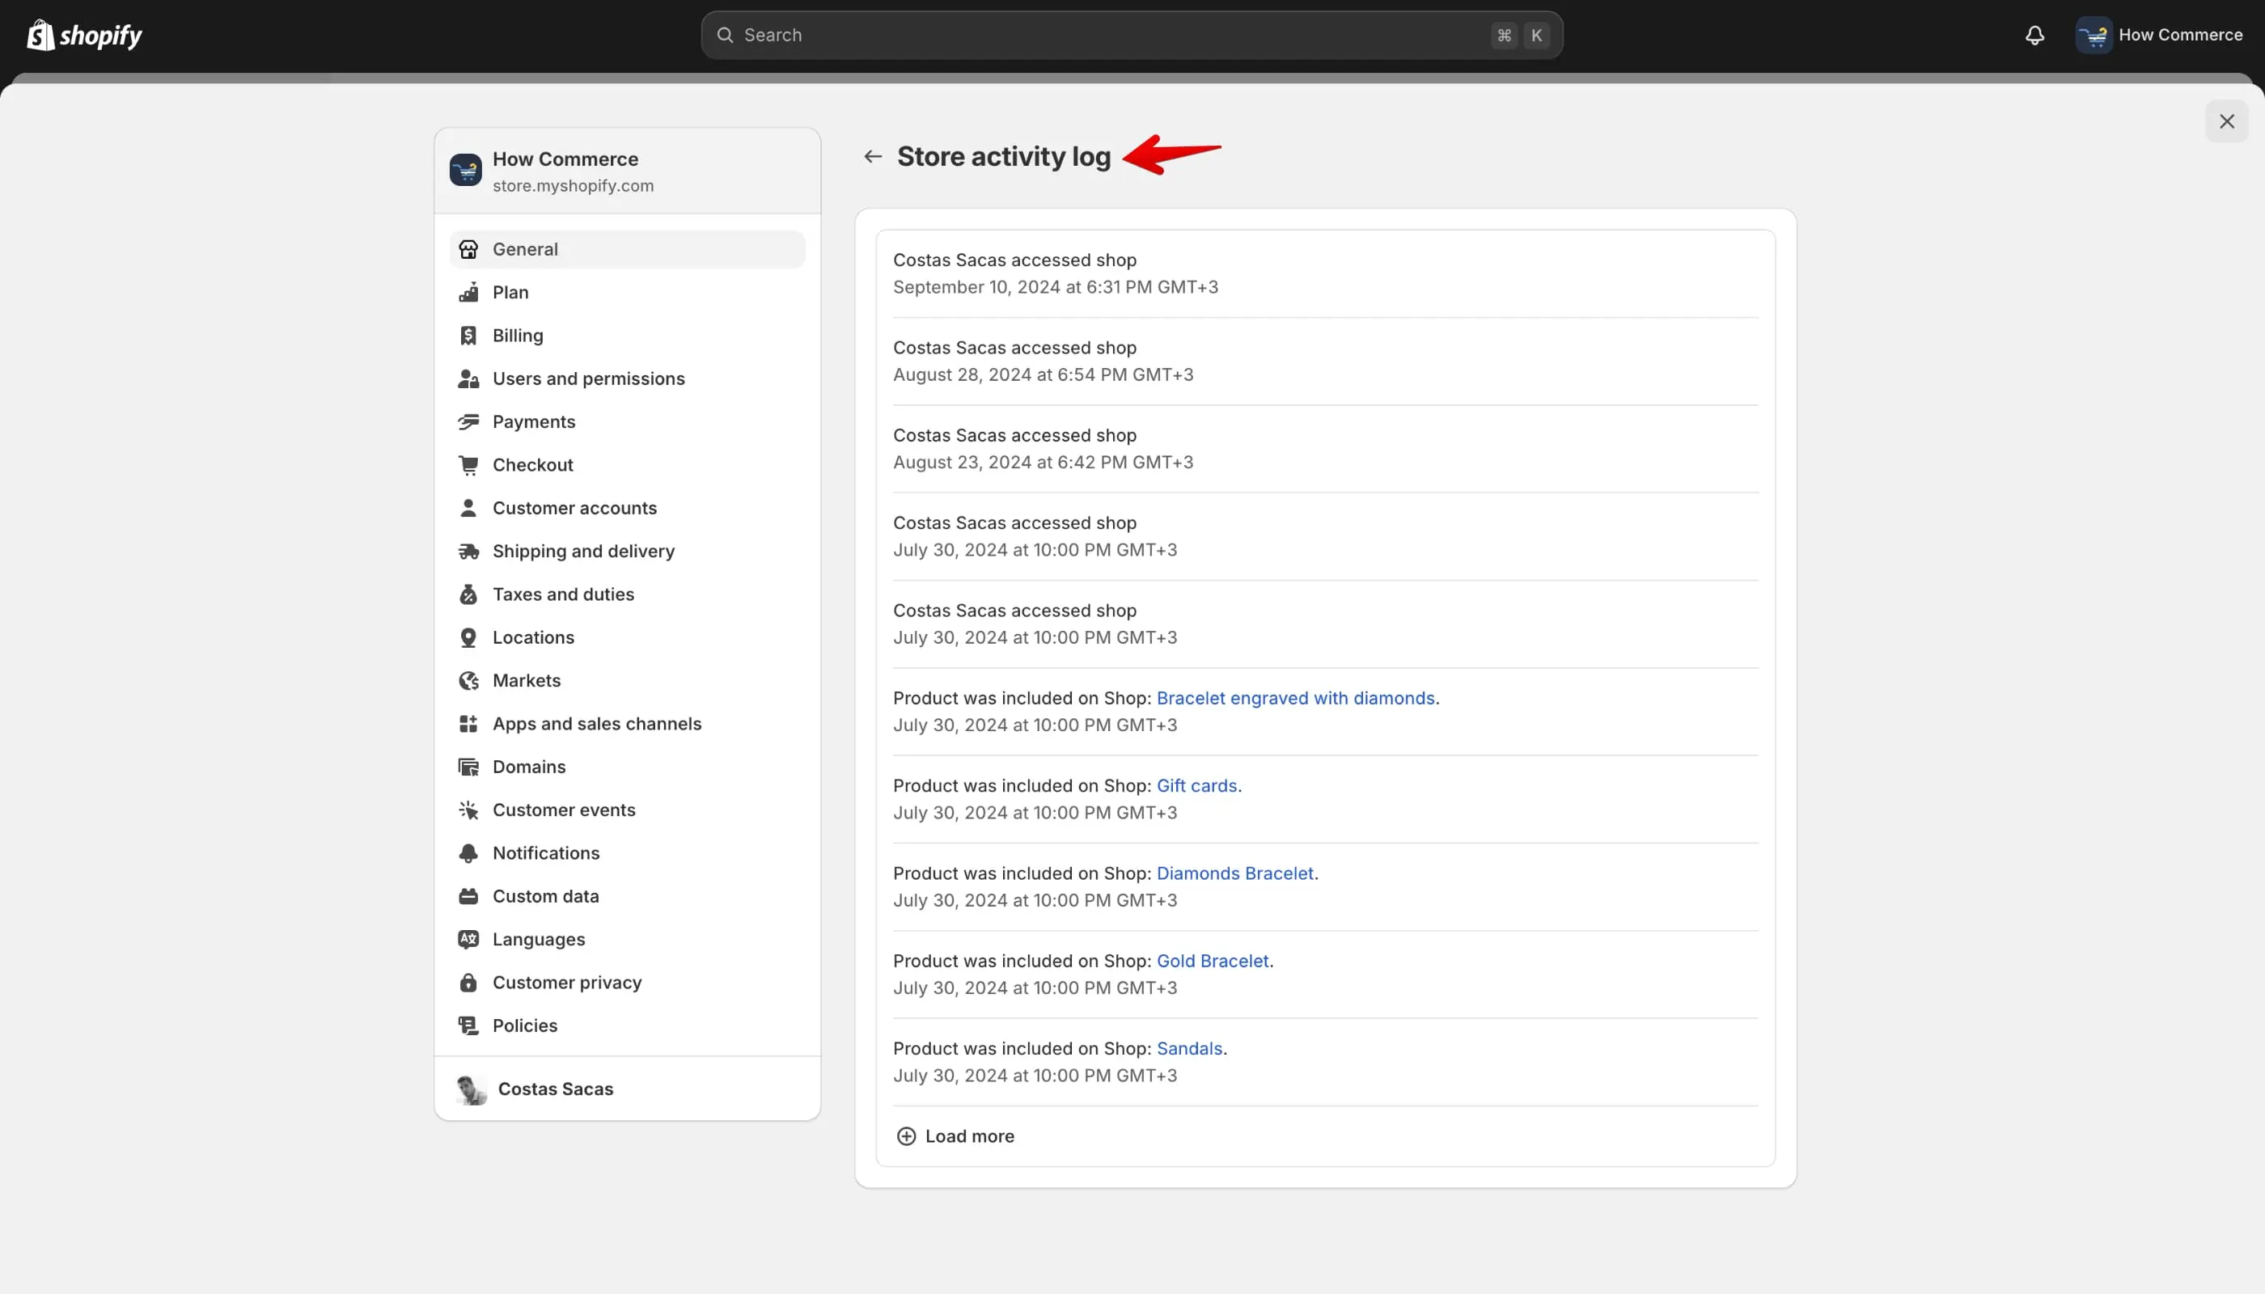Open Markets settings
Viewport: 2265px width, 1294px height.
tap(628, 681)
